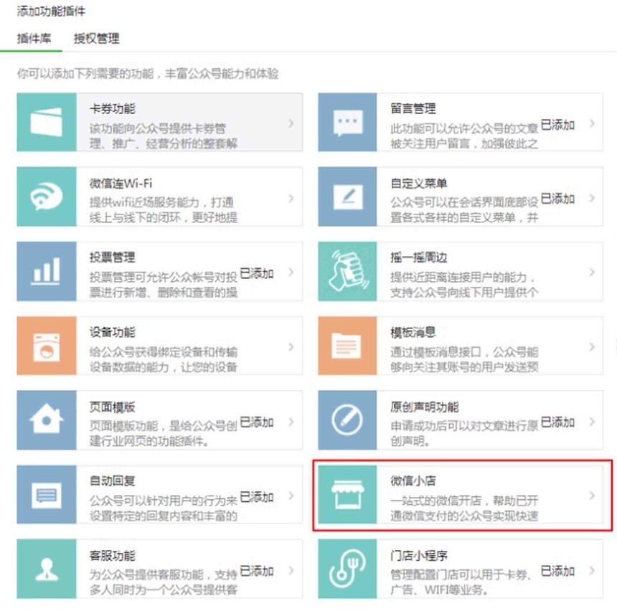This screenshot has width=617, height=611.
Task: Click 已添加 status on 页面模版 card
Action: (x=257, y=422)
